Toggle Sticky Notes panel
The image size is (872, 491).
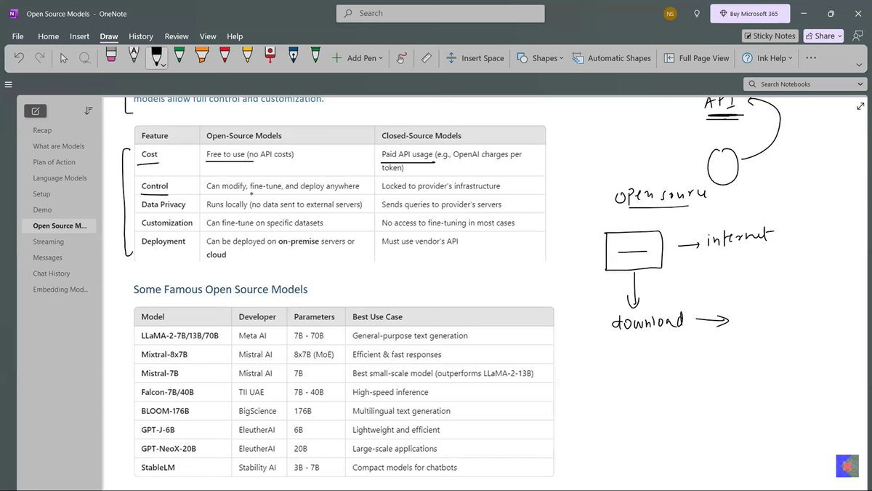coord(769,36)
